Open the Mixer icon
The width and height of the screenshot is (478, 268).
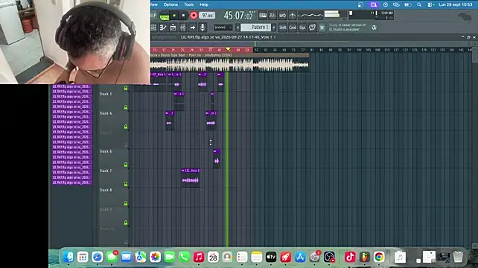(182, 28)
